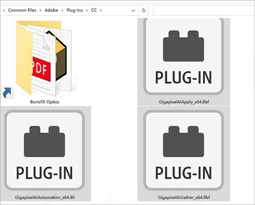Click the BorisFX Optics file name label
This screenshot has width=255, height=205.
click(44, 102)
